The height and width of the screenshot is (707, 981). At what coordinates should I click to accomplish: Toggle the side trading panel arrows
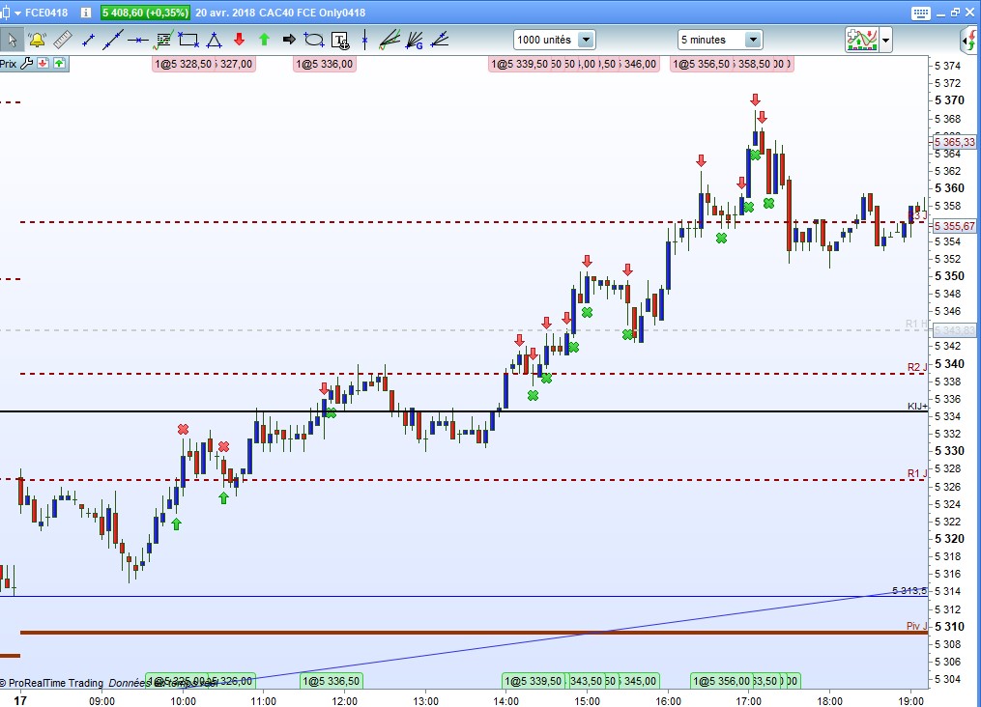tap(970, 40)
